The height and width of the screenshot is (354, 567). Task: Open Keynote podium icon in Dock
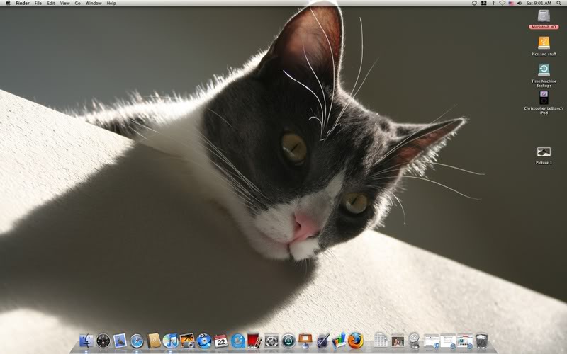[x=305, y=341]
